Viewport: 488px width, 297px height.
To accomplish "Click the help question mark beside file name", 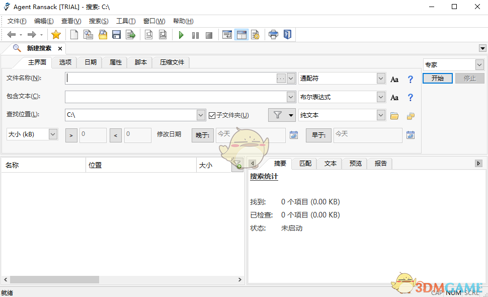I will pos(411,79).
